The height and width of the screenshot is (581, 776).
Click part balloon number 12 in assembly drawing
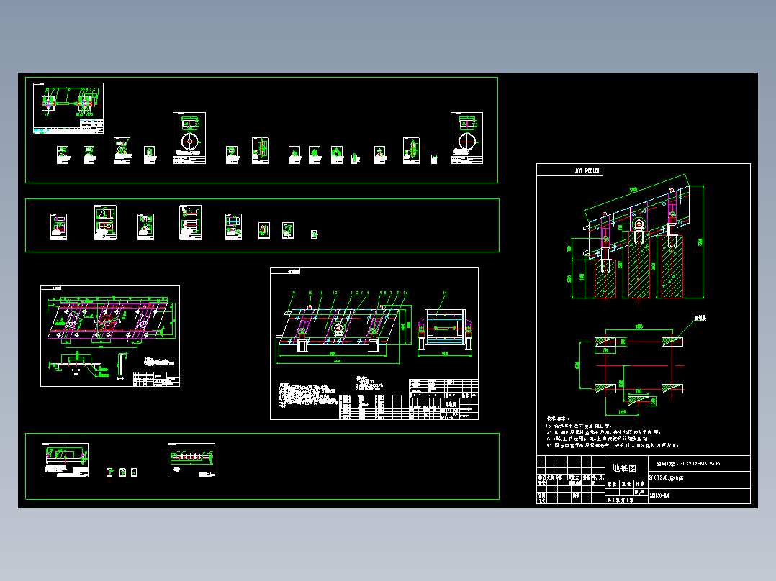[x=335, y=293]
